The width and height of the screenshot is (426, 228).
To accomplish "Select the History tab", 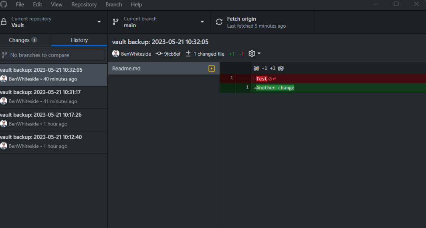I will tap(79, 40).
